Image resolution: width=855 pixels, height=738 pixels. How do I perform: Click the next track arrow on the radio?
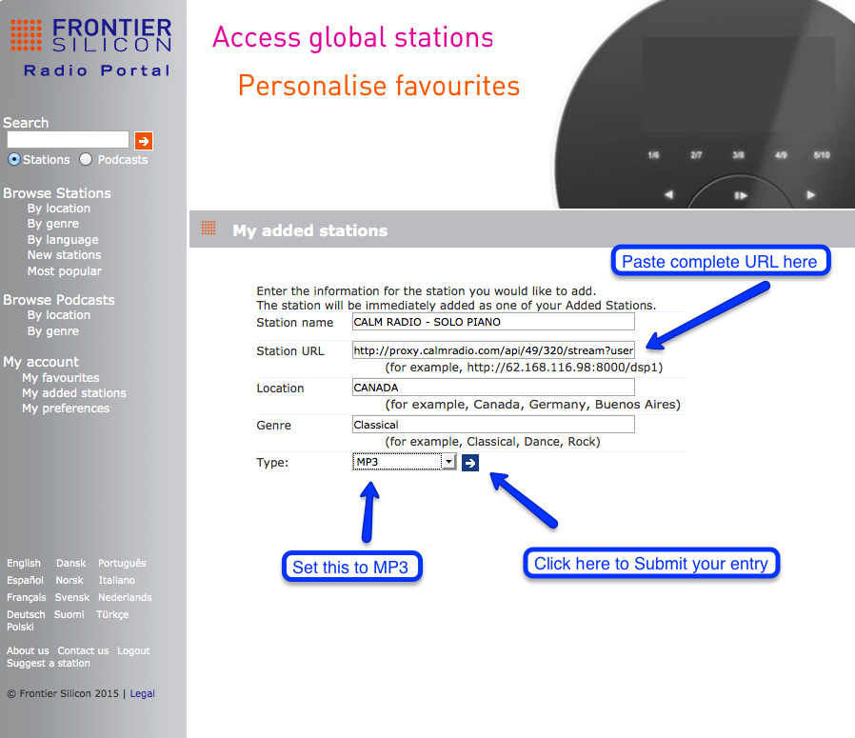pyautogui.click(x=811, y=195)
